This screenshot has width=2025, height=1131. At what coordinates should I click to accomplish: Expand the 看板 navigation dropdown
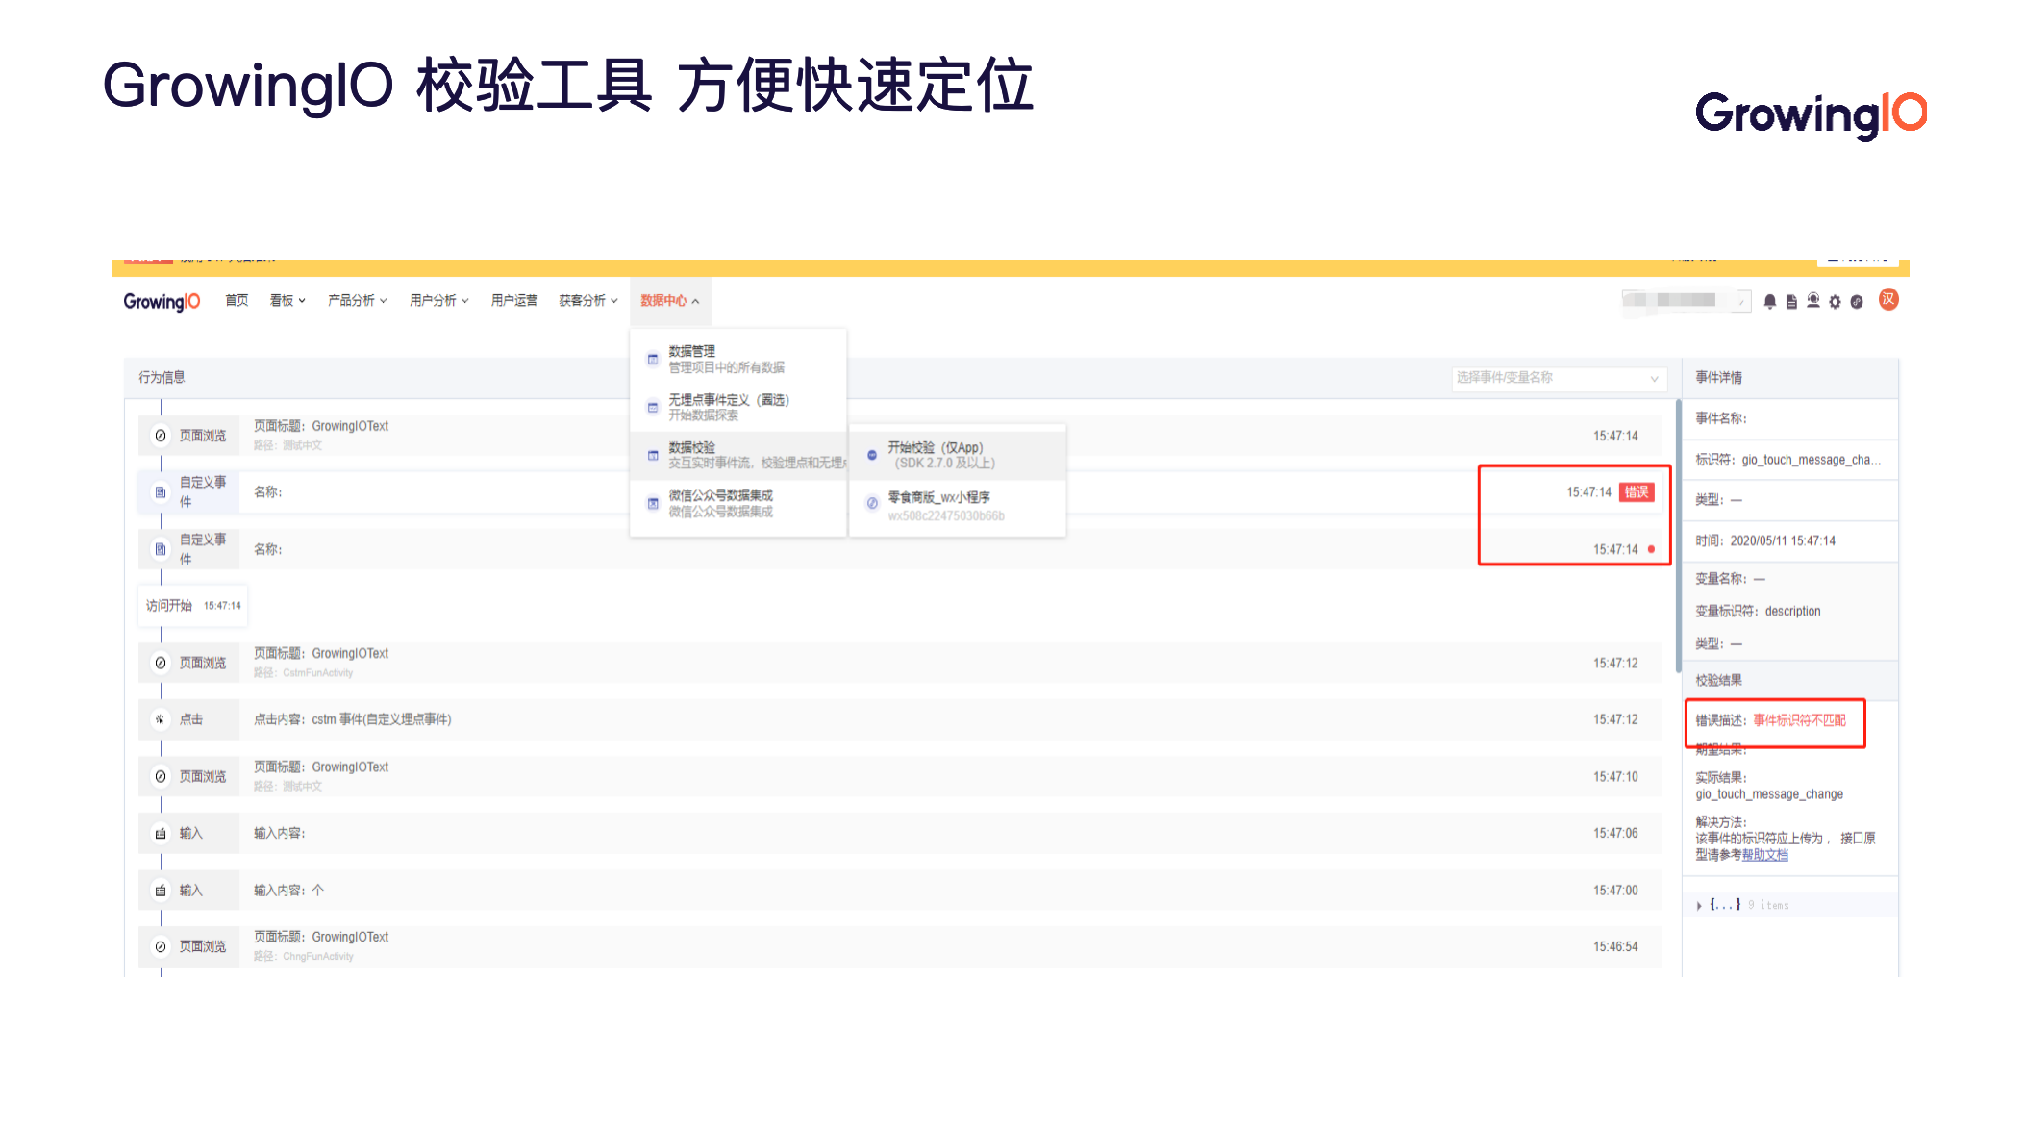tap(287, 301)
